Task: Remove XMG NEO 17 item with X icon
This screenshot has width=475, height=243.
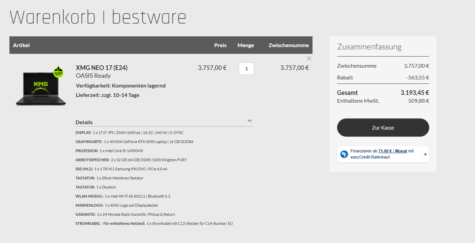Action: click(309, 58)
